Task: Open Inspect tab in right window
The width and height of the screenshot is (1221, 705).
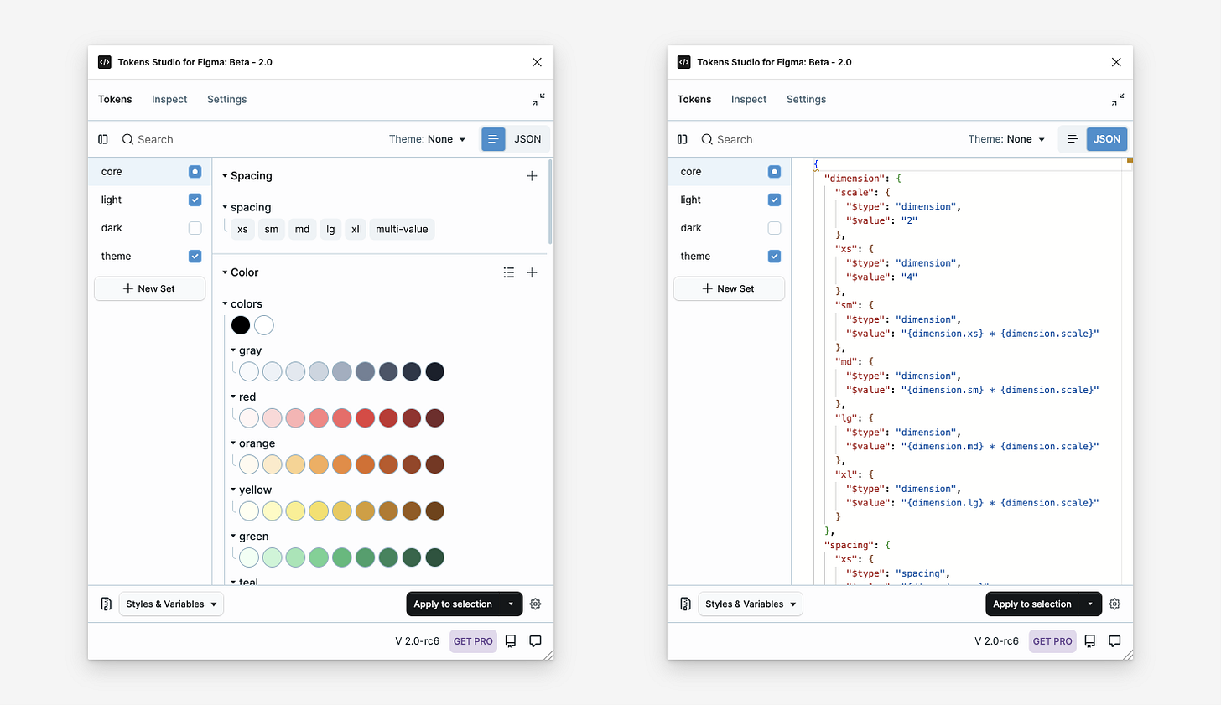Action: [749, 99]
